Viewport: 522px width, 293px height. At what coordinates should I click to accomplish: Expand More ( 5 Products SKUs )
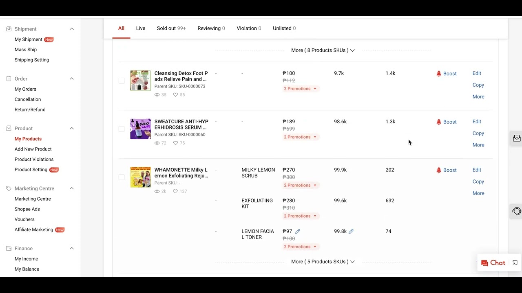(x=323, y=262)
